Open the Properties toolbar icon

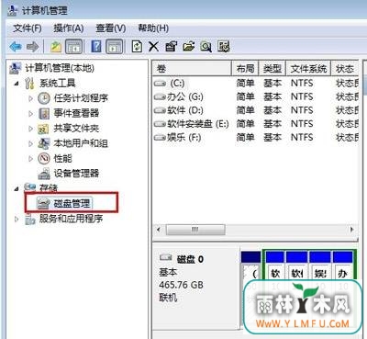coord(171,47)
